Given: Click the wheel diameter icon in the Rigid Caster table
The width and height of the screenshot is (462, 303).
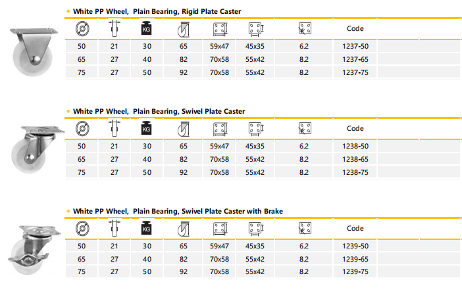Looking at the screenshot, I should (82, 29).
